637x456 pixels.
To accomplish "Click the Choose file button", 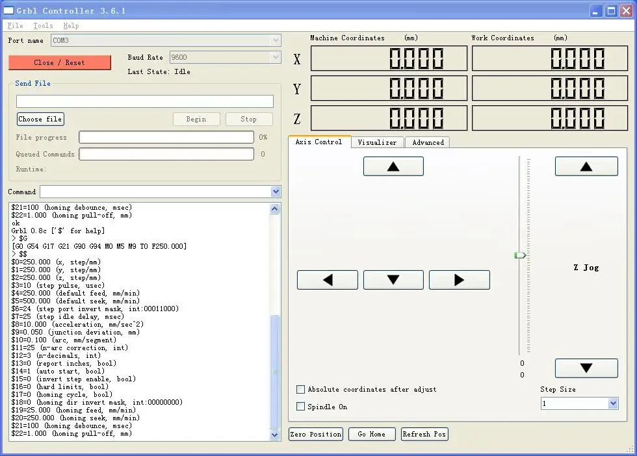I will (x=40, y=119).
